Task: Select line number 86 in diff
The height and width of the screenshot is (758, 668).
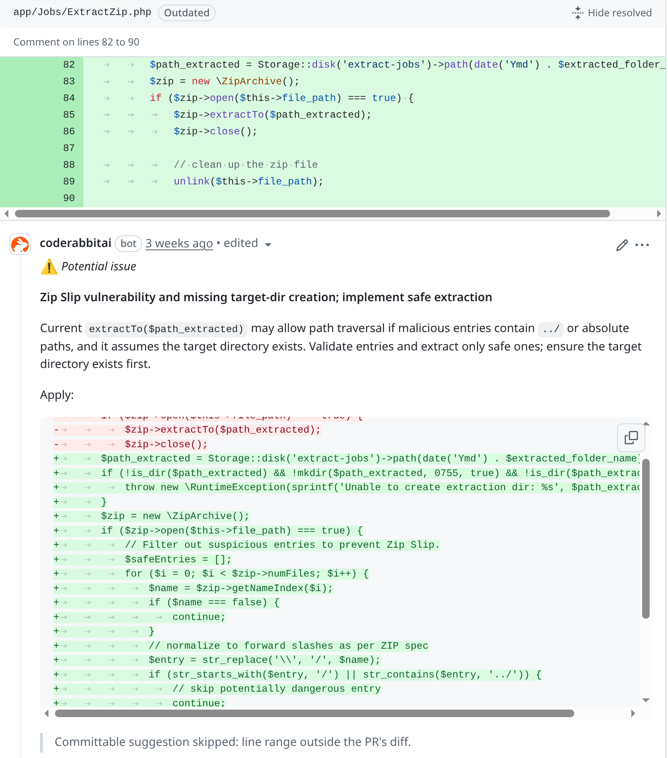Action: click(69, 131)
